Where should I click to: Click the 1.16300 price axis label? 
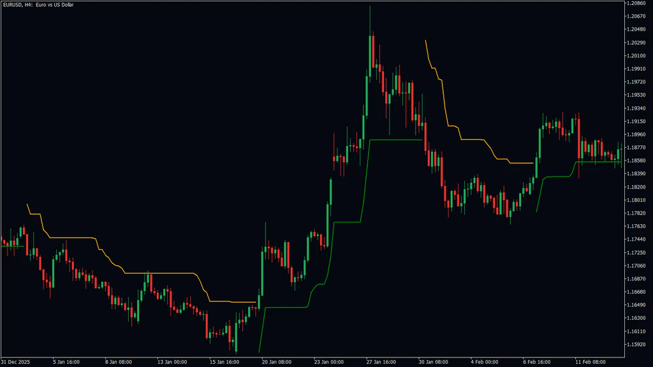636,319
